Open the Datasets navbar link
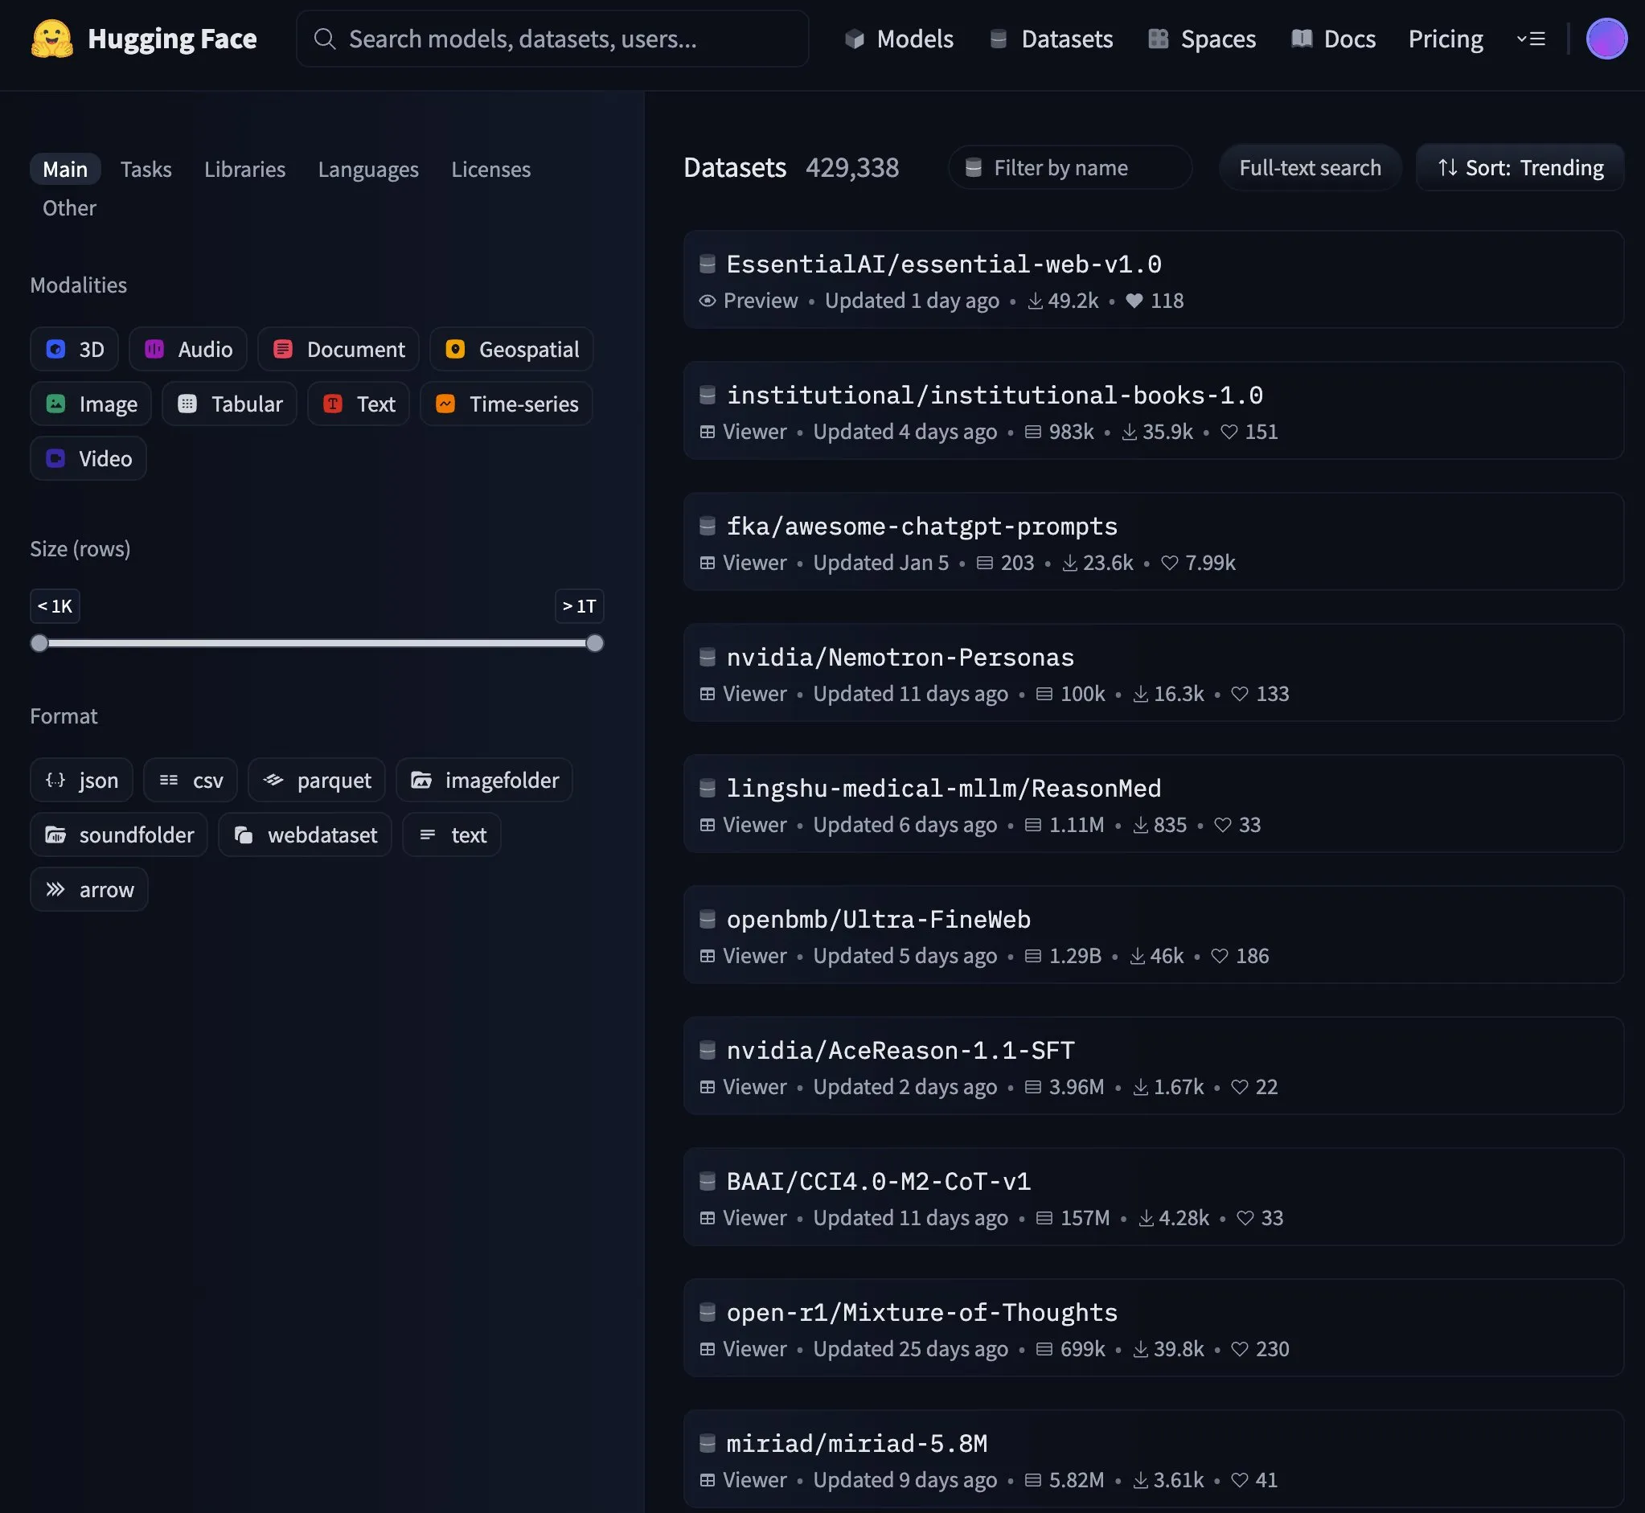This screenshot has height=1513, width=1645. [x=1052, y=39]
